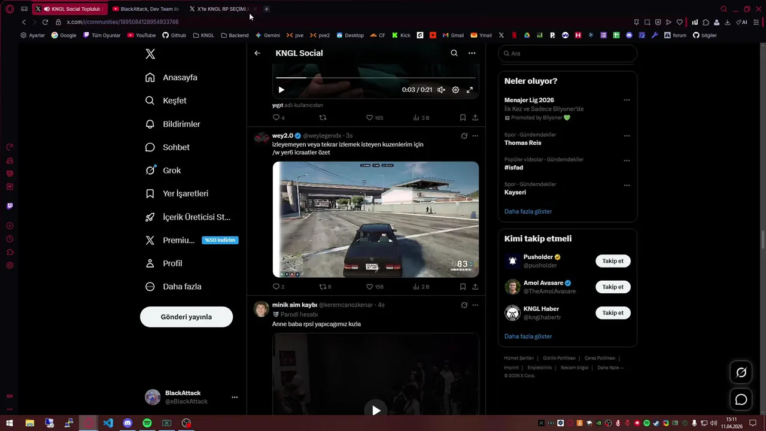The width and height of the screenshot is (766, 431).
Task: Like wey2.0 post with 158 likes
Action: pyautogui.click(x=375, y=287)
